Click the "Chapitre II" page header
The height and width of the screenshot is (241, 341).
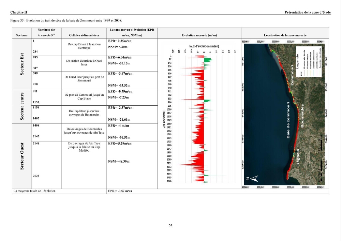[19, 12]
